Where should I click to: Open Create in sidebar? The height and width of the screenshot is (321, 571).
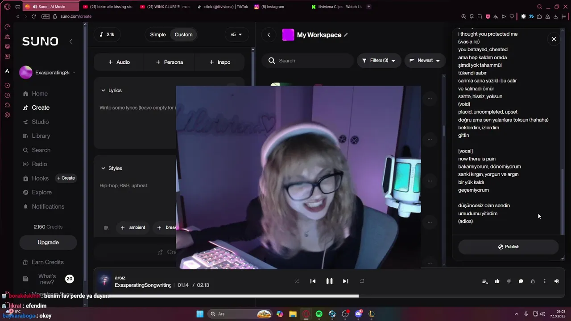36,107
